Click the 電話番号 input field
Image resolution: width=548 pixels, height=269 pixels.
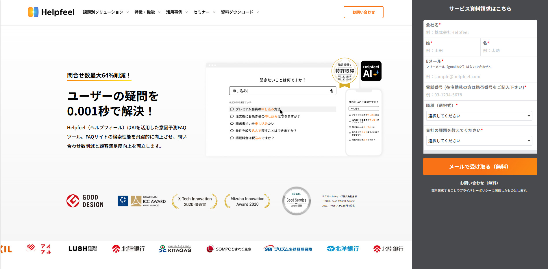click(x=480, y=95)
